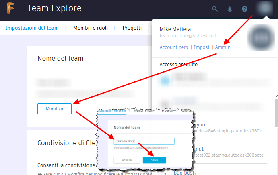Select the bug bush team entry
The width and height of the screenshot is (278, 175).
(x=184, y=173)
